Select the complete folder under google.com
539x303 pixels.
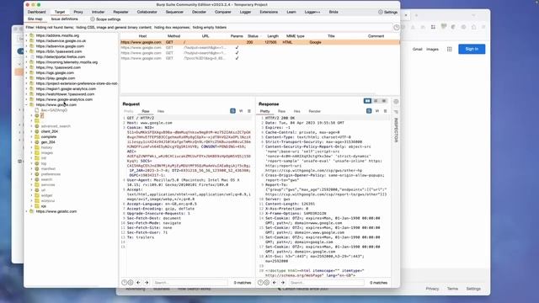49,136
